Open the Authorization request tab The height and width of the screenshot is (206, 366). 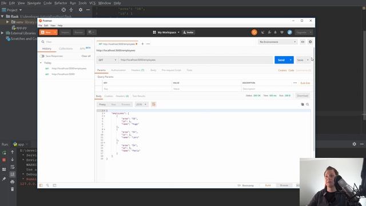(x=118, y=70)
